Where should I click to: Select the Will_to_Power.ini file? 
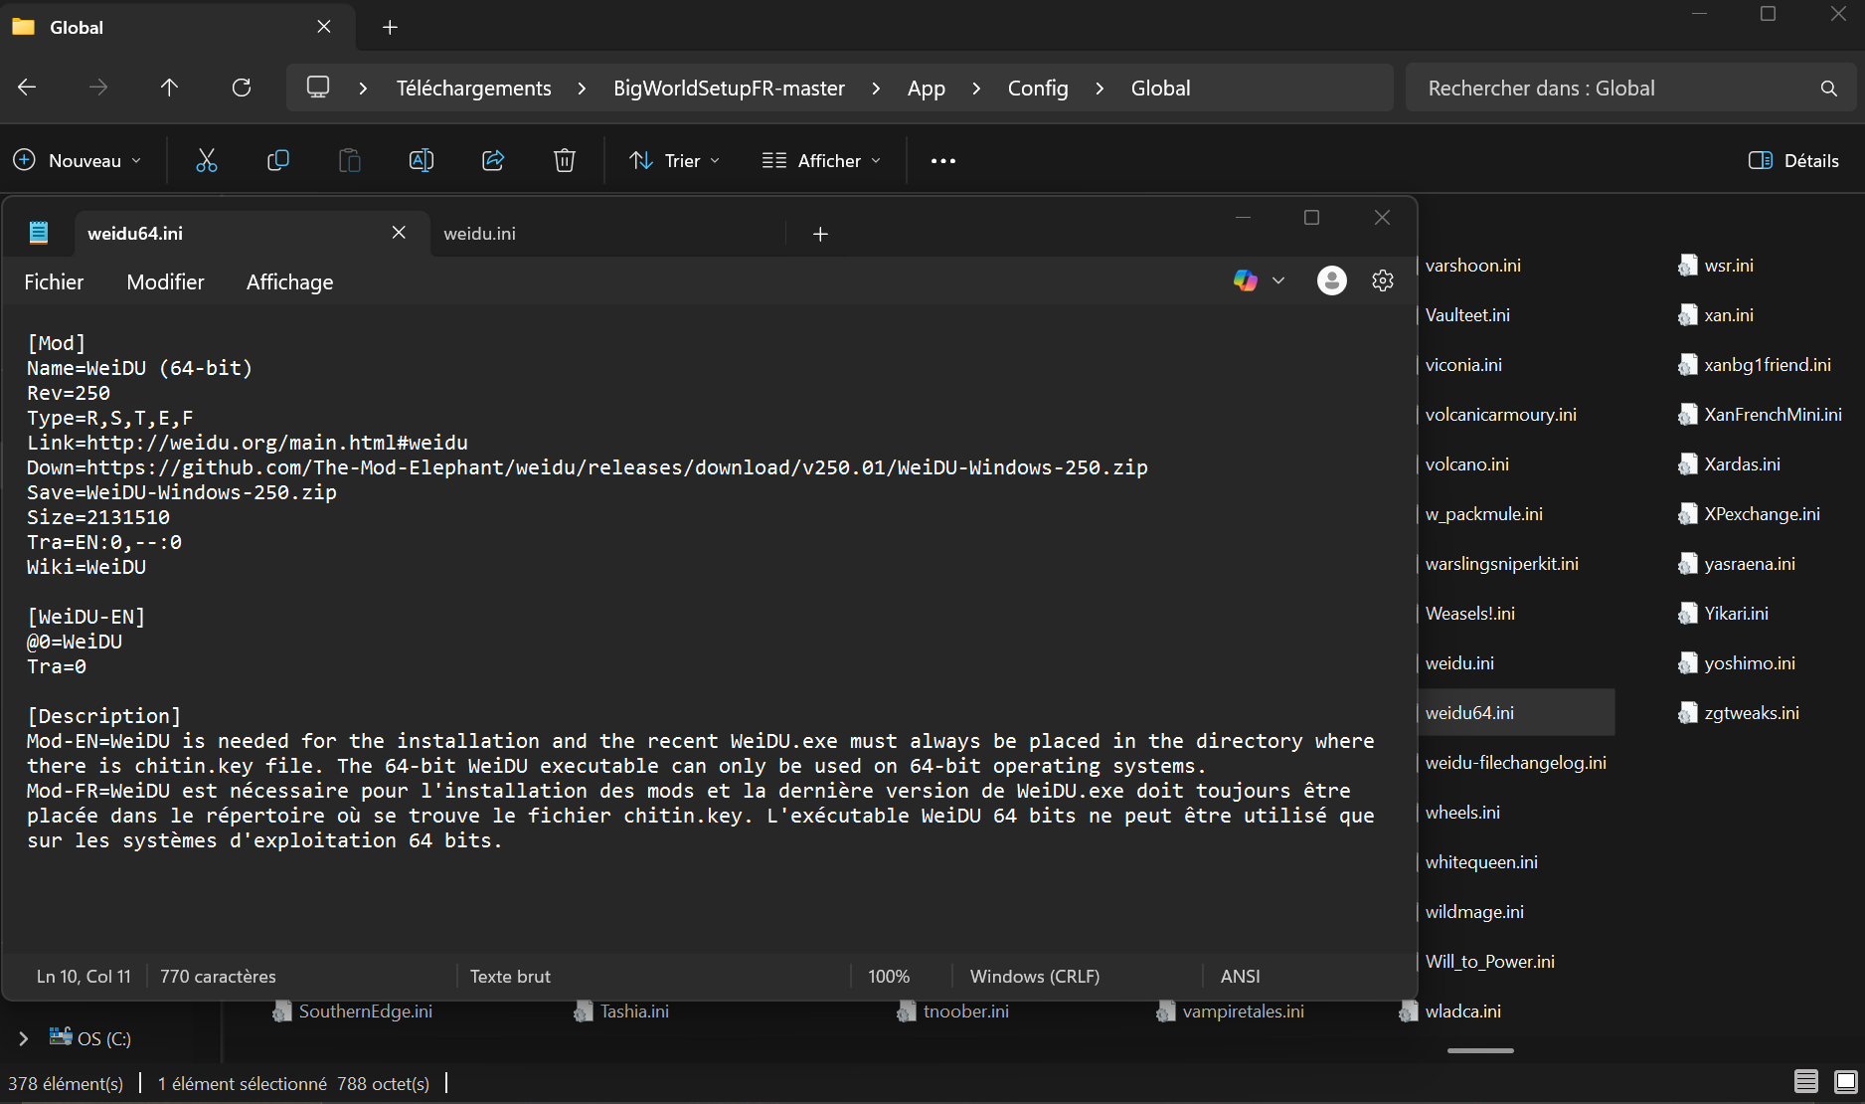coord(1489,962)
